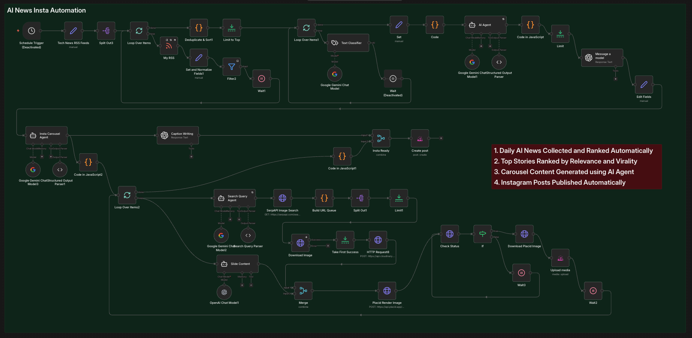Select the Deduplicate & Sort1 code node
The image size is (692, 338).
[199, 28]
